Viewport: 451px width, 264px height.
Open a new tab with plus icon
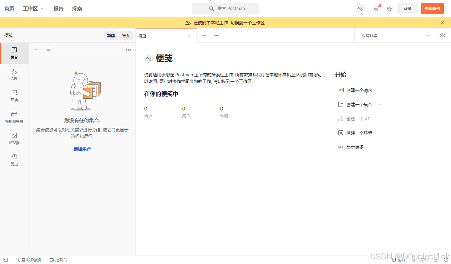(204, 36)
